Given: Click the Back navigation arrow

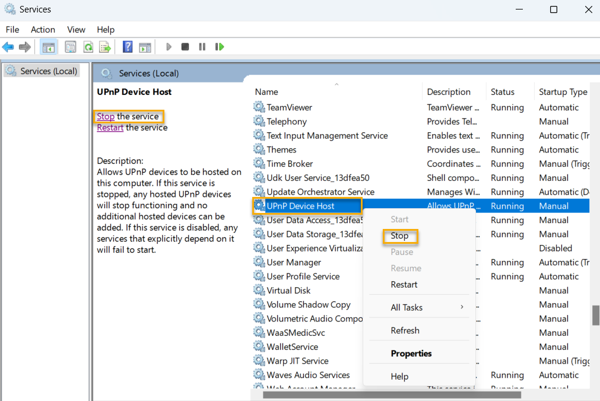Looking at the screenshot, I should pyautogui.click(x=8, y=46).
